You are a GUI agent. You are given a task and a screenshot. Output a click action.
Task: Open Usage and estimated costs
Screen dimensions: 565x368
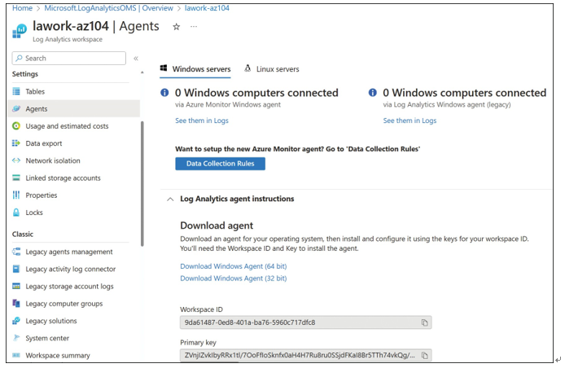click(73, 126)
